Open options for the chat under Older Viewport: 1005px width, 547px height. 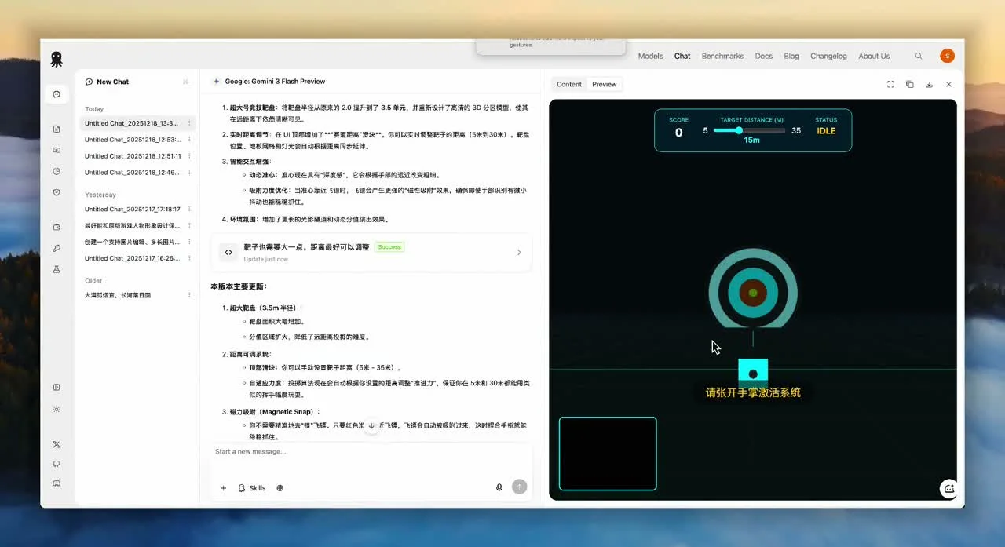[x=189, y=295]
